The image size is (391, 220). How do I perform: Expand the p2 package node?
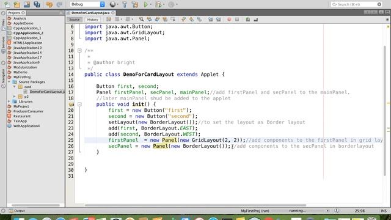point(15,97)
